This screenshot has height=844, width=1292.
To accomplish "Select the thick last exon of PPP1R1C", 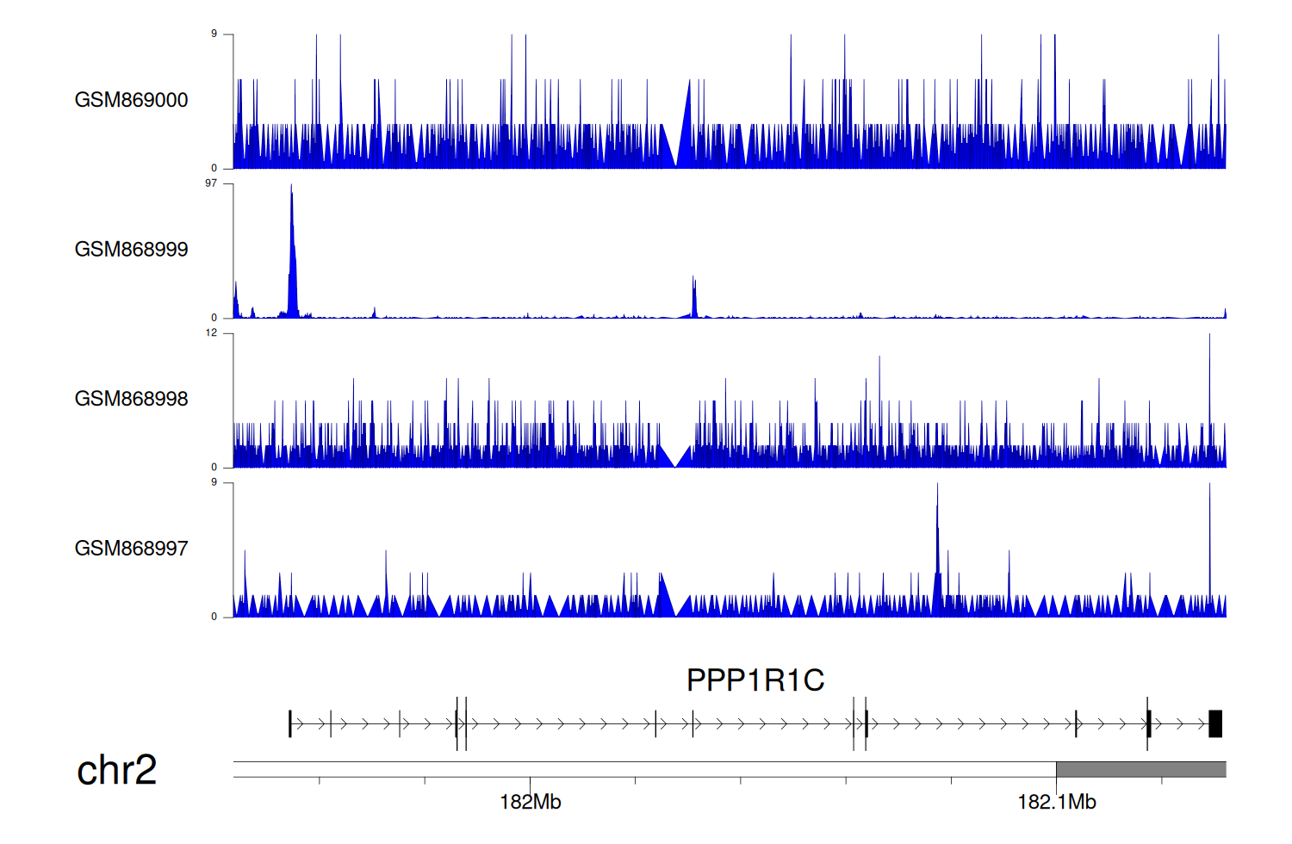I will coord(1215,723).
